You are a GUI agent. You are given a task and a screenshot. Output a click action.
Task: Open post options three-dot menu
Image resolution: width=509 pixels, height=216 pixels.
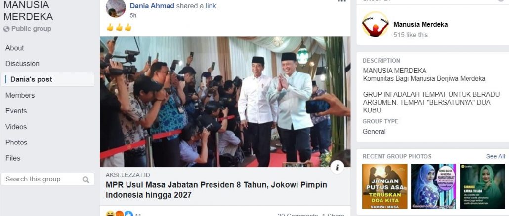[x=341, y=1]
